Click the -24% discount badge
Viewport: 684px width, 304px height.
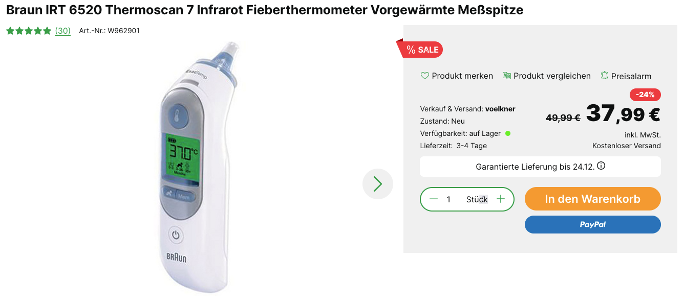(x=645, y=95)
